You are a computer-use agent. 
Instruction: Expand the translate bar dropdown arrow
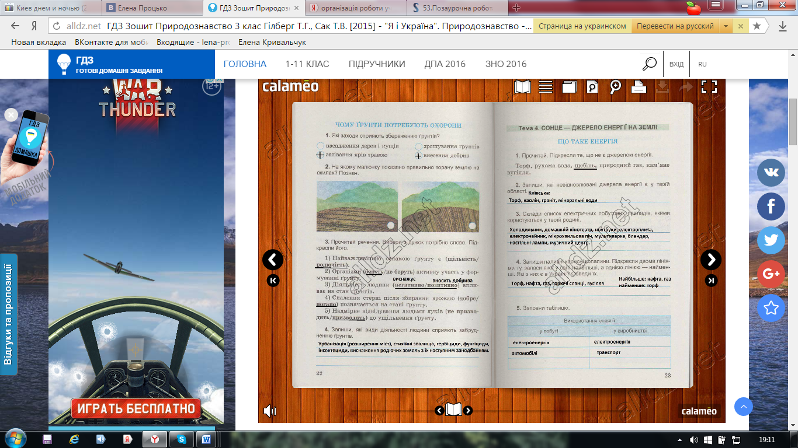[726, 26]
